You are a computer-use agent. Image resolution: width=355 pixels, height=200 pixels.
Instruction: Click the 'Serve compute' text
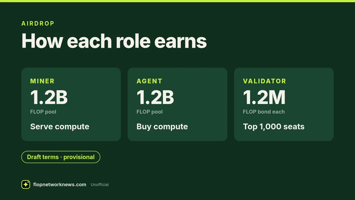coord(60,127)
